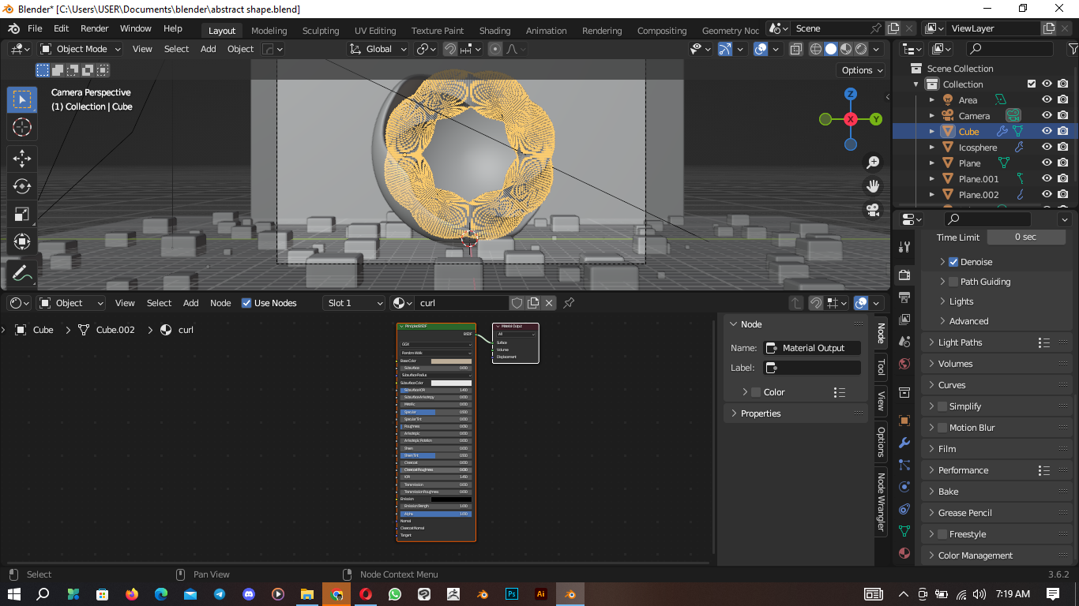Image resolution: width=1079 pixels, height=606 pixels.
Task: Click the fake user shield icon
Action: [x=517, y=303]
